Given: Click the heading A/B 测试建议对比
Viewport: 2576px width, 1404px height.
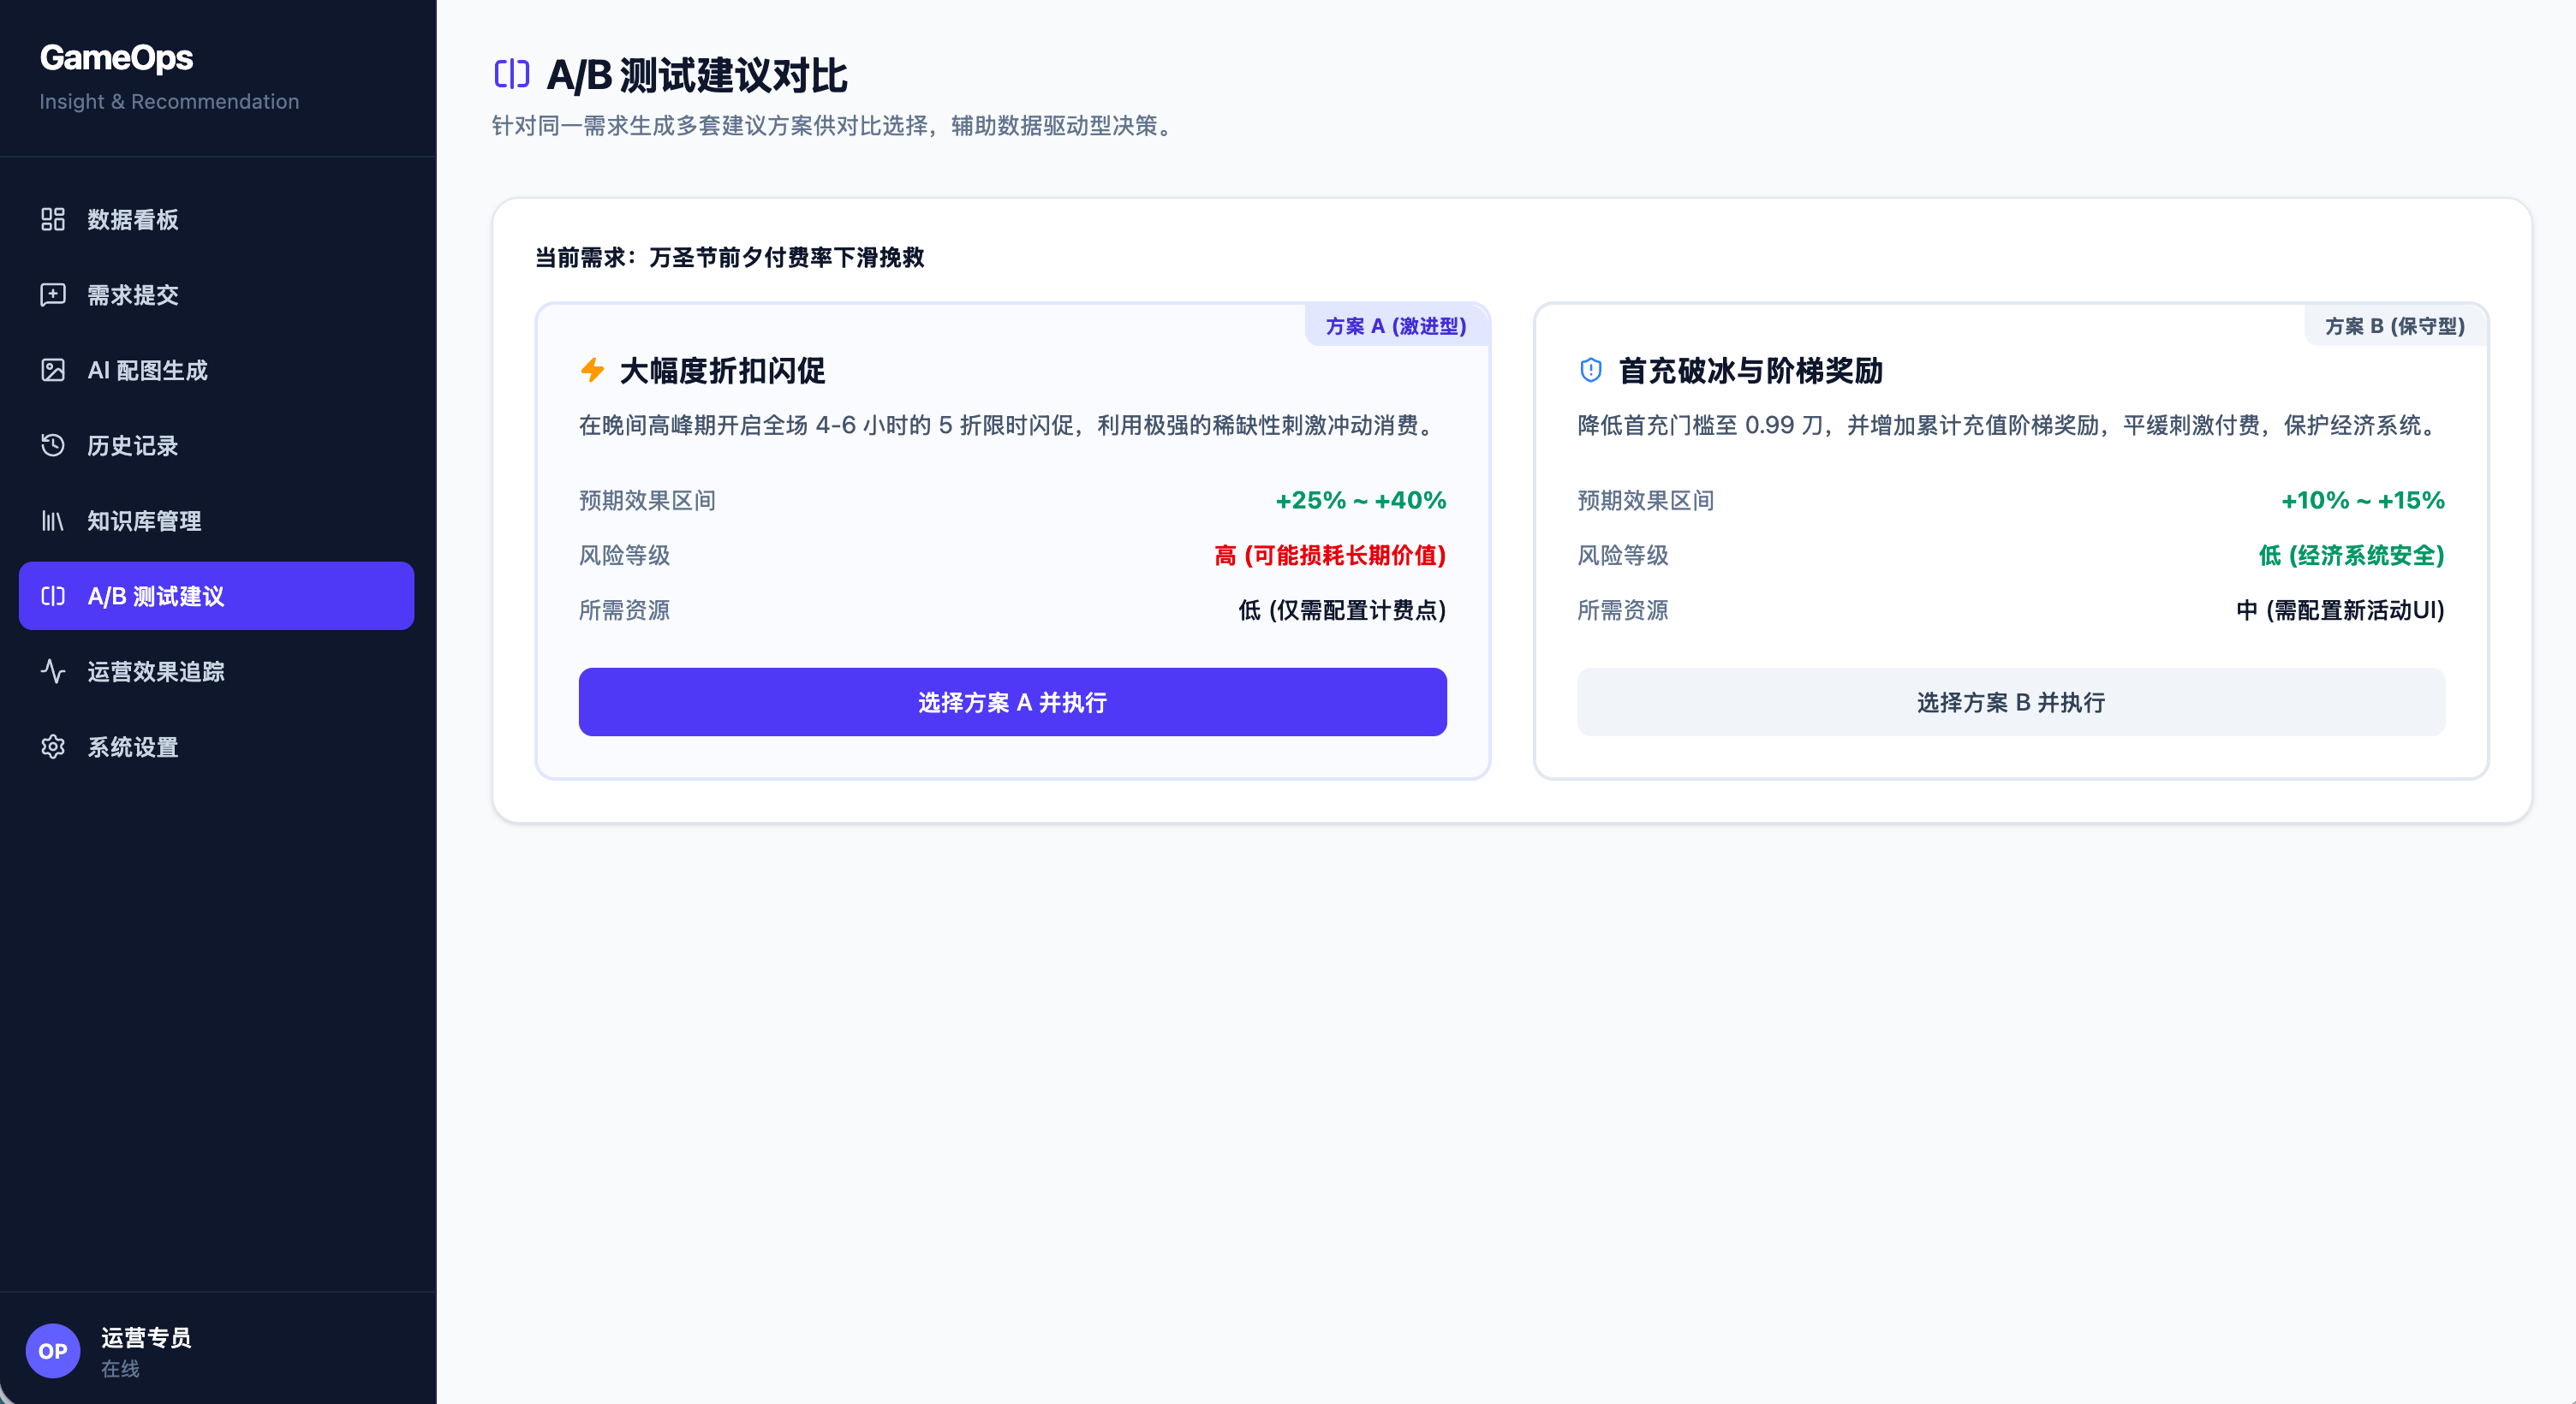Looking at the screenshot, I should tap(697, 75).
